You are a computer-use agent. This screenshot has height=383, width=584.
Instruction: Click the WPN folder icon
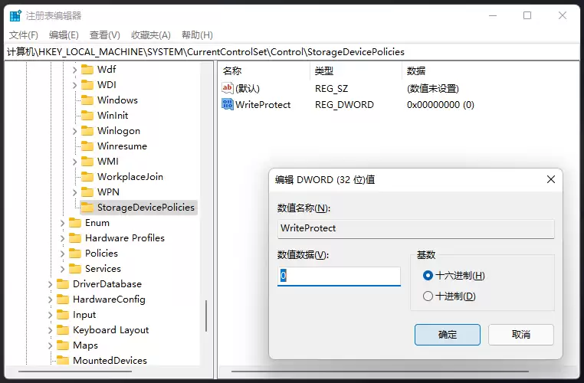87,192
